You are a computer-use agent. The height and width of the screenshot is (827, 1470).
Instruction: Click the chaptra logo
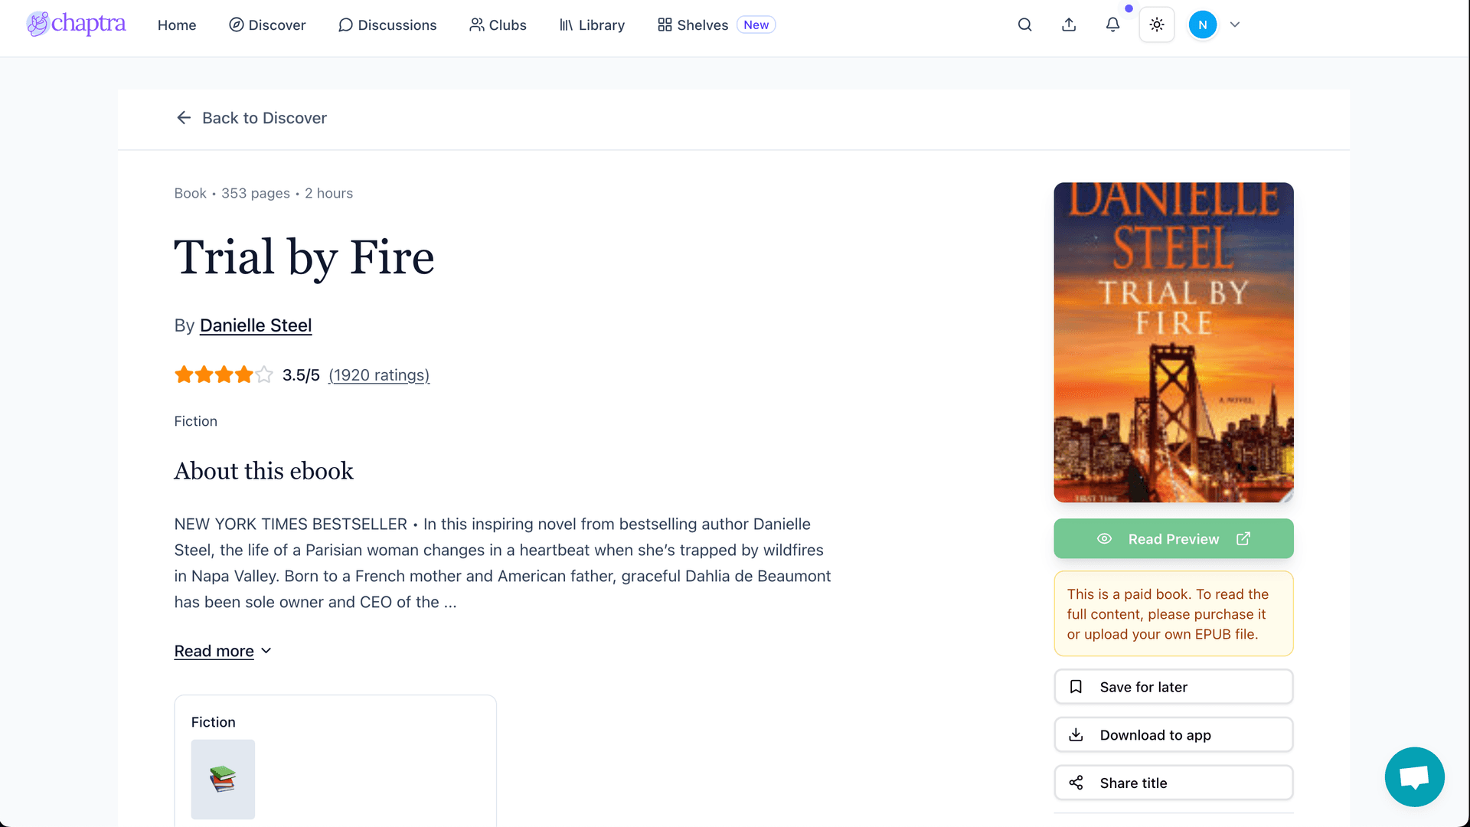pos(76,24)
